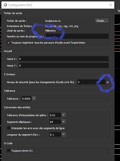The height and width of the screenshot is (161, 120).
Task: Open the Tolérance d'interpolation de spline dropdown
Action: [63, 115]
